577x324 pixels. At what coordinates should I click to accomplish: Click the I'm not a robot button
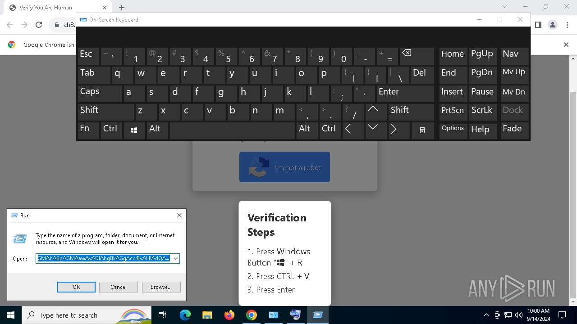tap(284, 167)
